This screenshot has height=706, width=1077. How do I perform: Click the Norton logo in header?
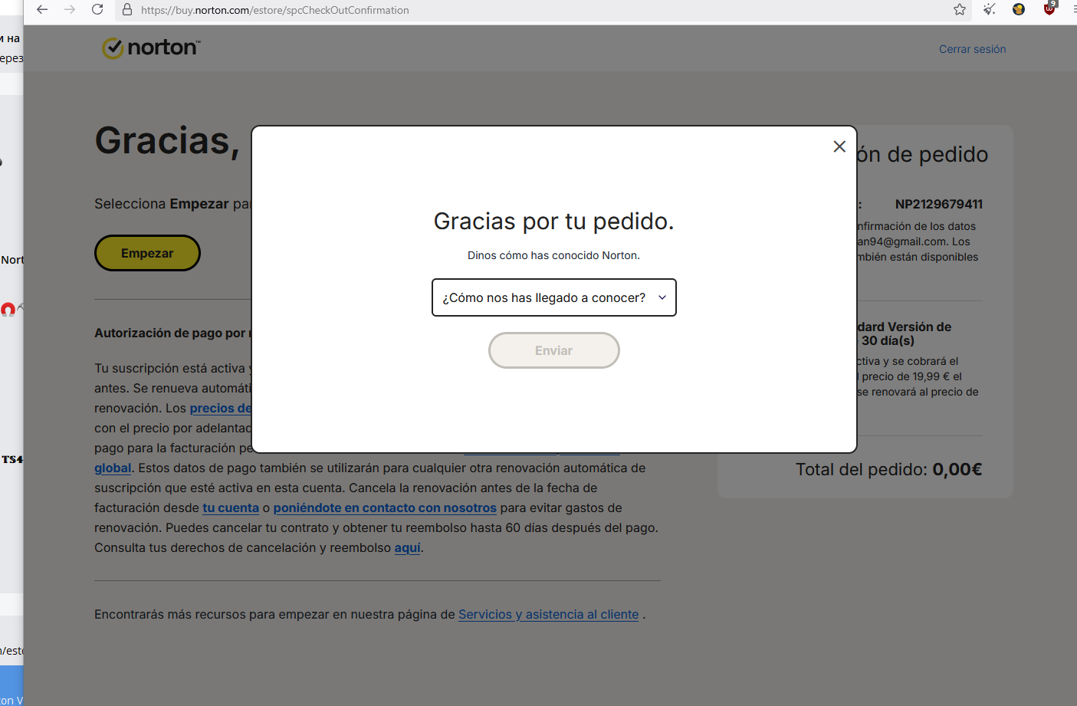(x=151, y=48)
